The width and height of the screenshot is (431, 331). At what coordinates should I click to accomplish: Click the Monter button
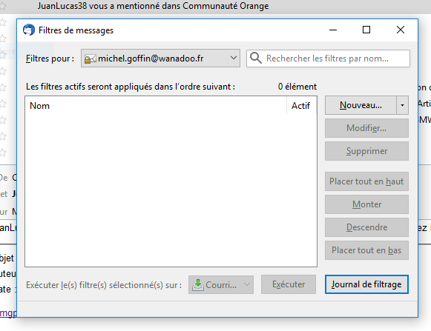click(366, 204)
